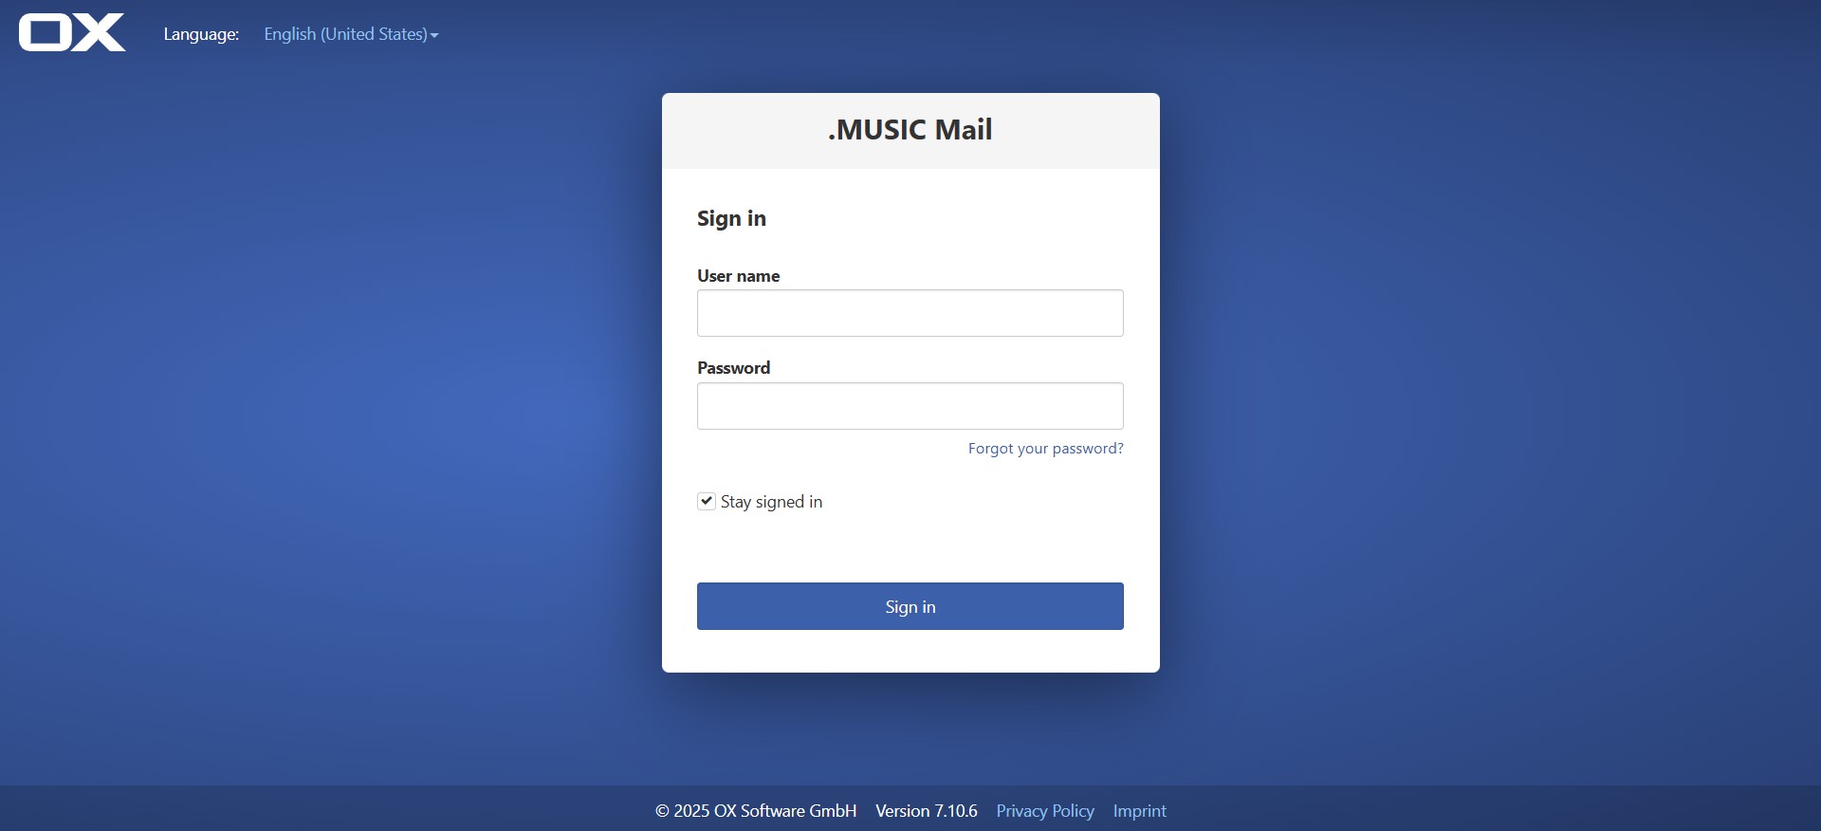Focus the Password input field
This screenshot has height=831, width=1821.
(910, 406)
